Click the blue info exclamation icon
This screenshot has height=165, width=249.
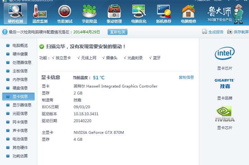click(5, 32)
